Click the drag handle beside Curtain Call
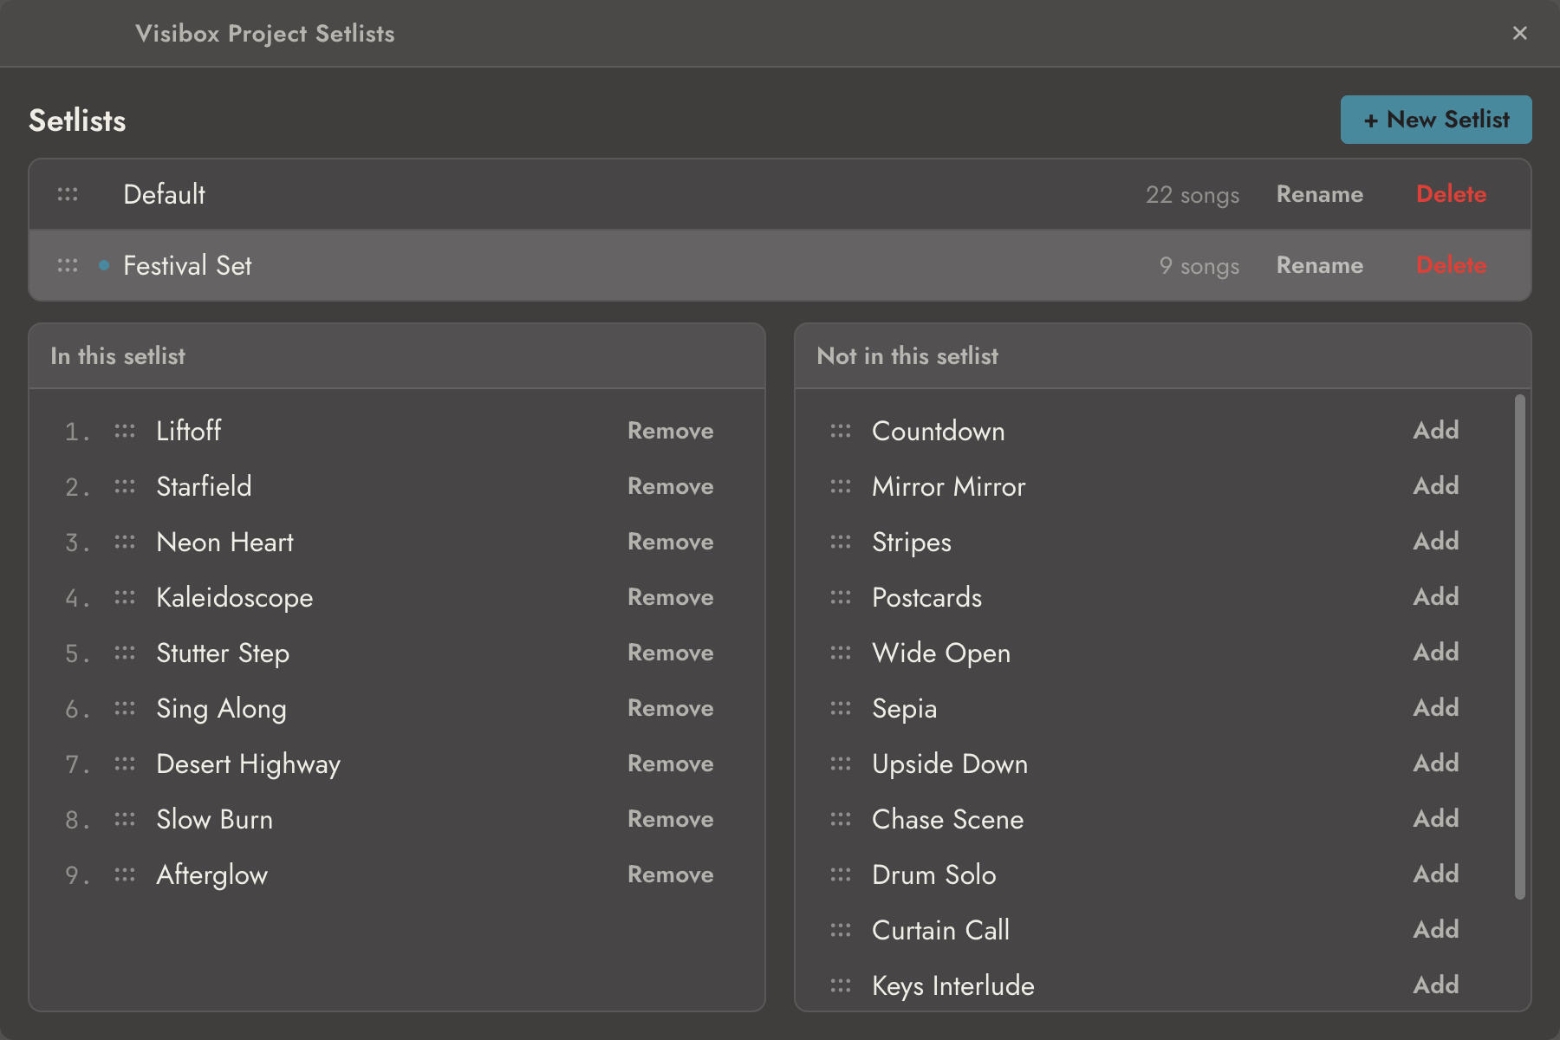The width and height of the screenshot is (1560, 1040). pyautogui.click(x=841, y=930)
